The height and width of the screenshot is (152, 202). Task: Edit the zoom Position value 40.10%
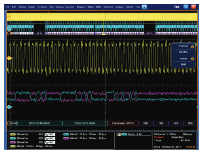(183, 52)
